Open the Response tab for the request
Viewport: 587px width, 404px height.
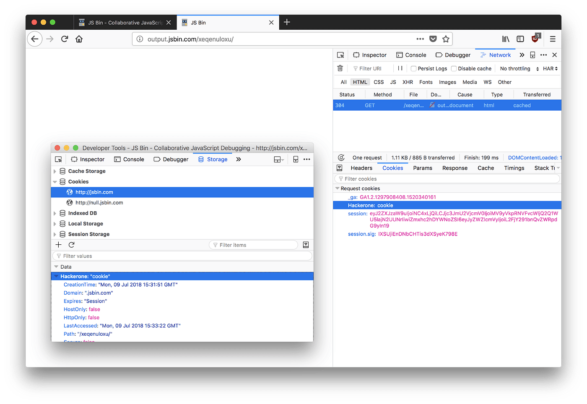coord(455,168)
